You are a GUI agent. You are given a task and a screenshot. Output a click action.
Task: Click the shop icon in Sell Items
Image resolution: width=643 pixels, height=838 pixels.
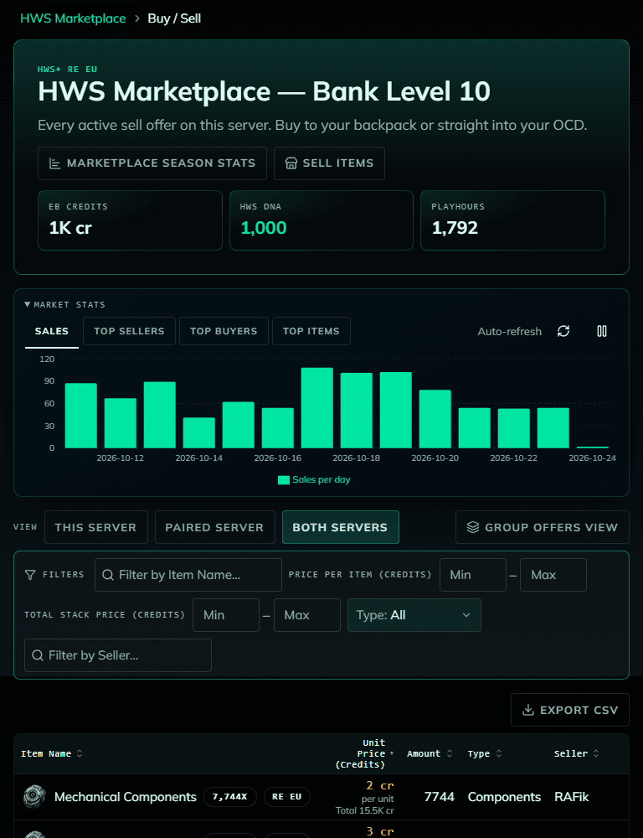291,163
